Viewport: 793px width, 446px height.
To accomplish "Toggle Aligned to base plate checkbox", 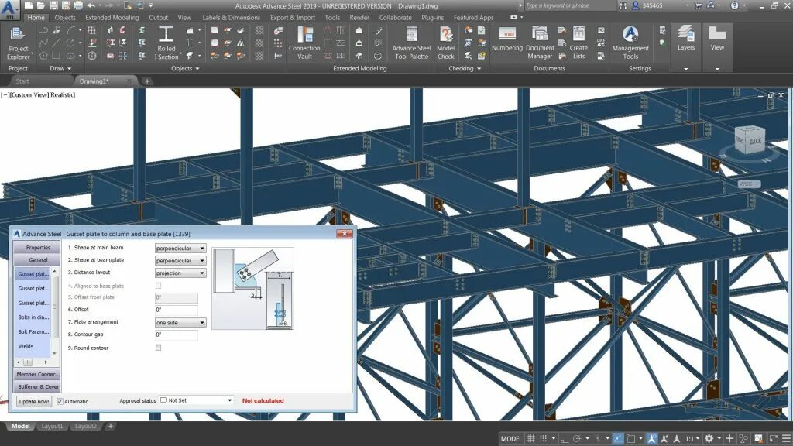I will pyautogui.click(x=158, y=286).
